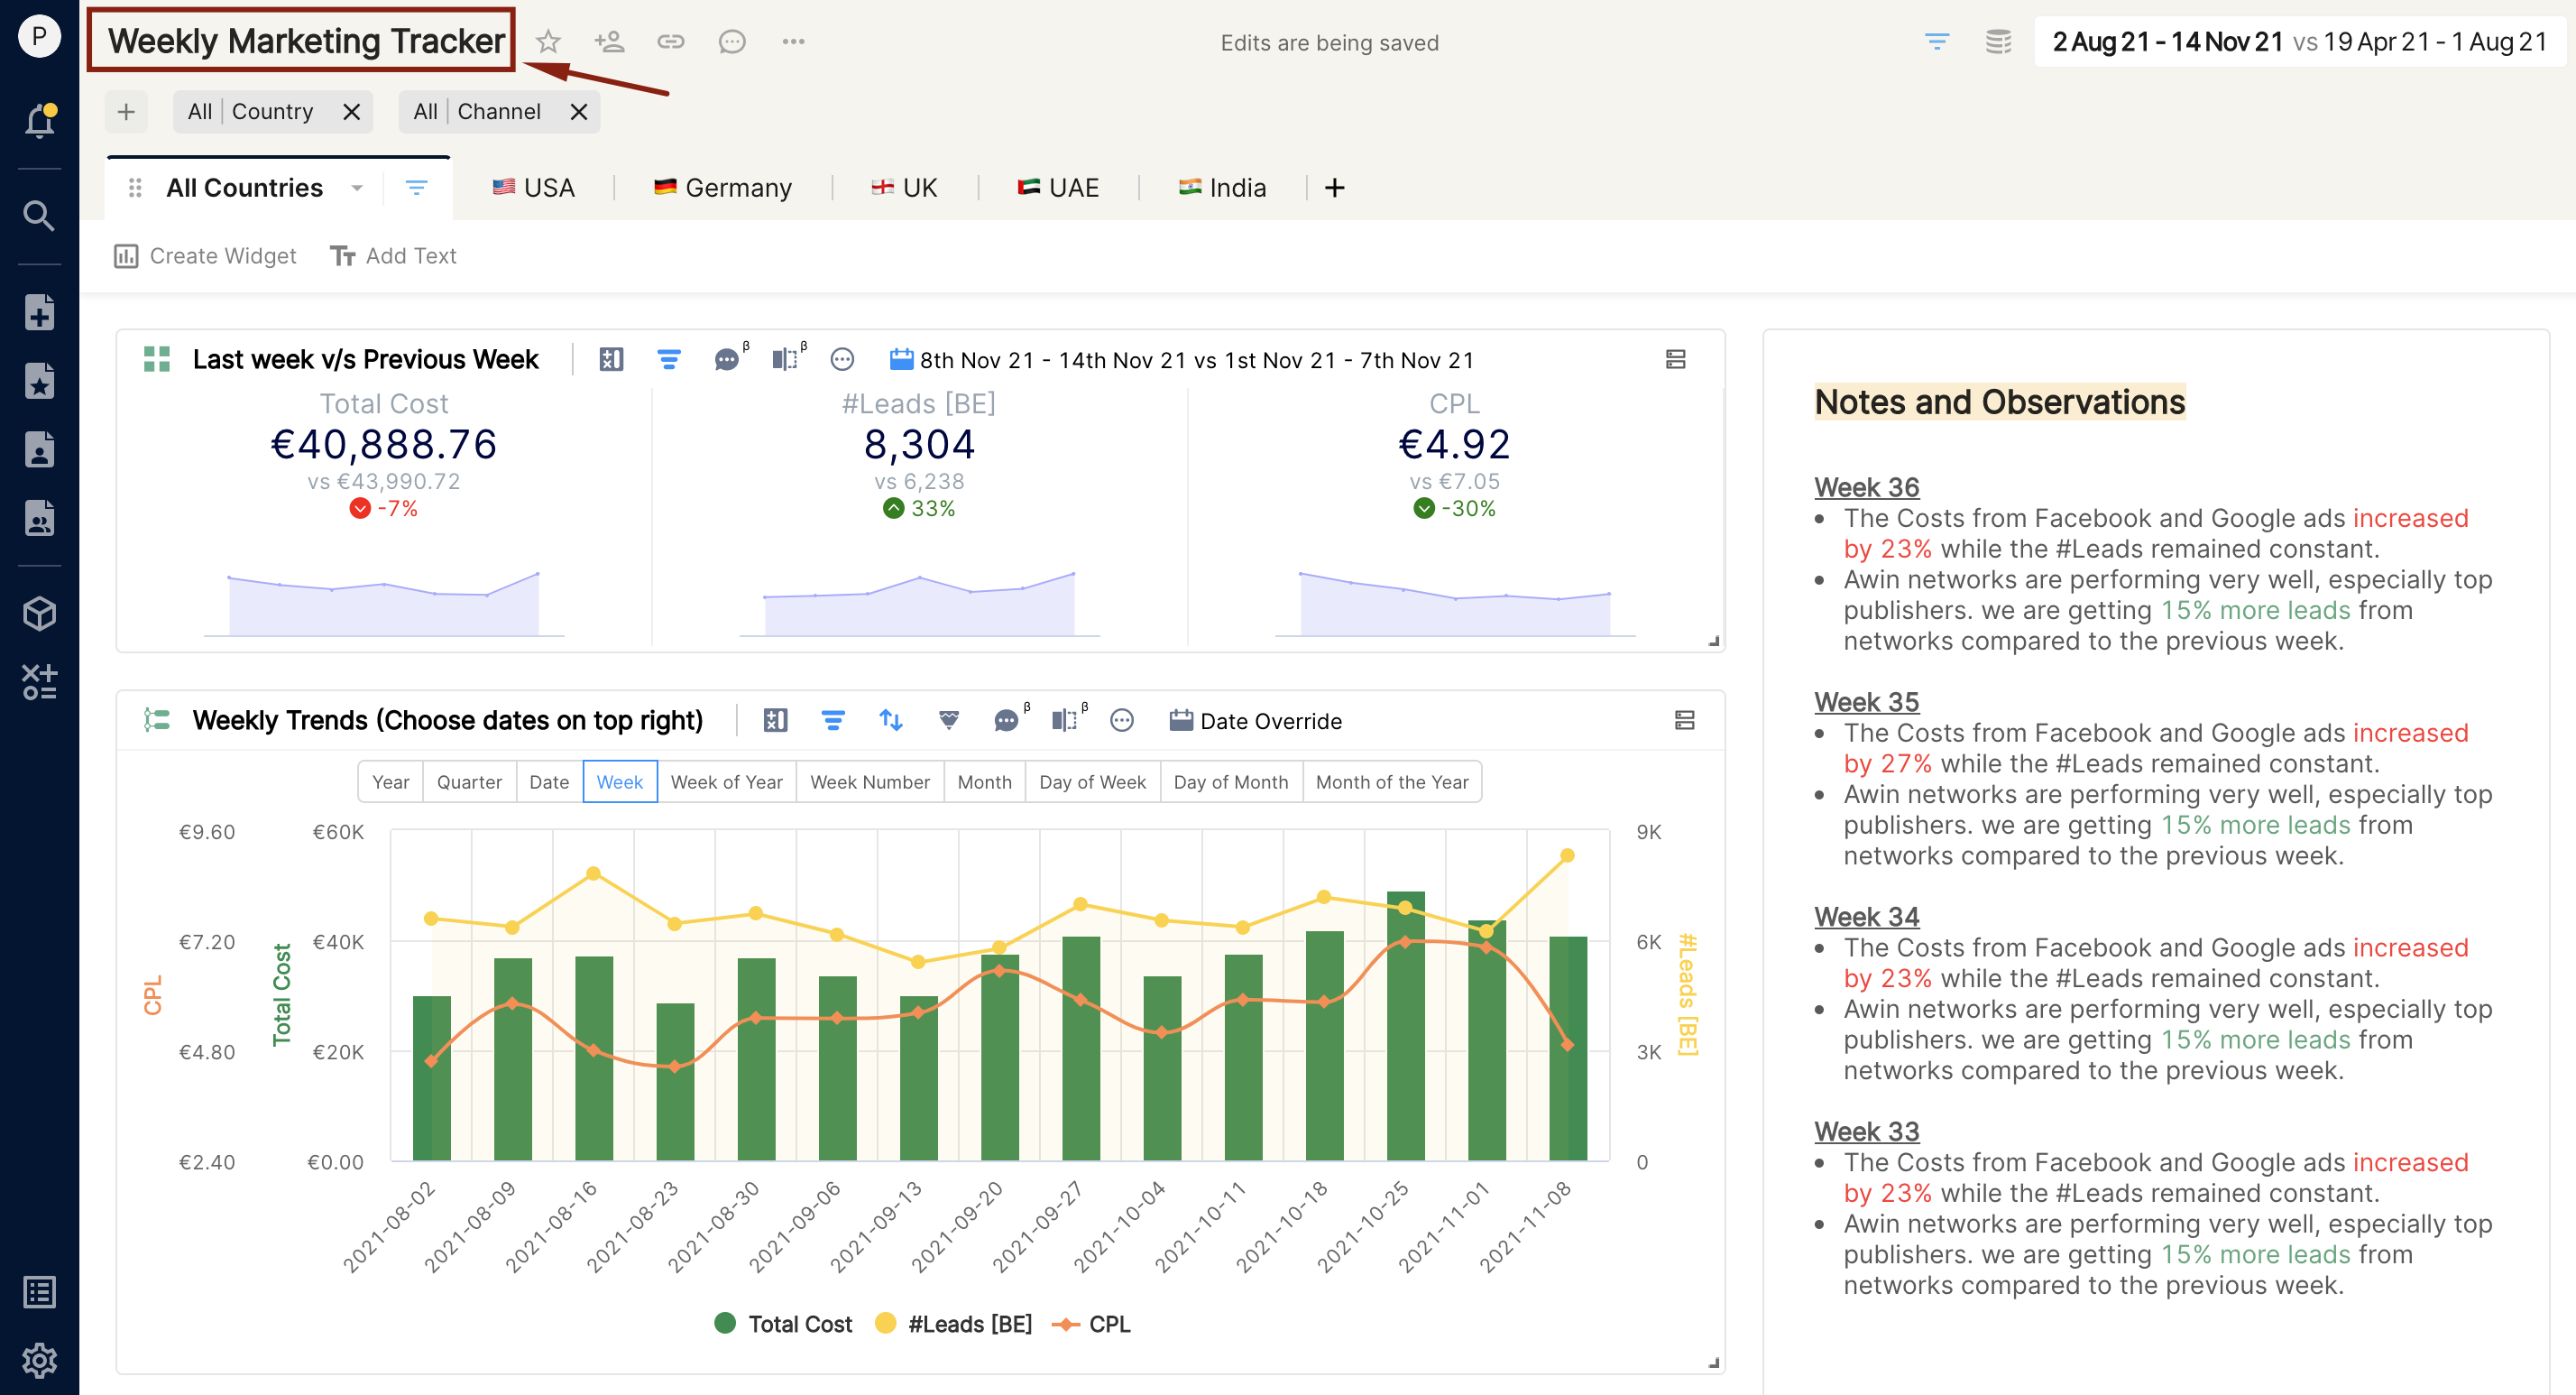
Task: Copy dashboard link icon
Action: (670, 41)
